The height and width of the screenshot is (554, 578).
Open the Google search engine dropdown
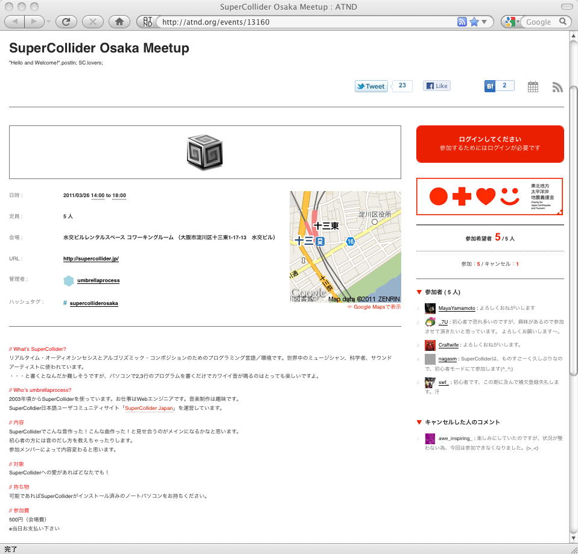click(512, 22)
